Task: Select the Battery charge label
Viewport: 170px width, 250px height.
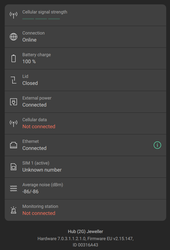Action: pos(37,55)
